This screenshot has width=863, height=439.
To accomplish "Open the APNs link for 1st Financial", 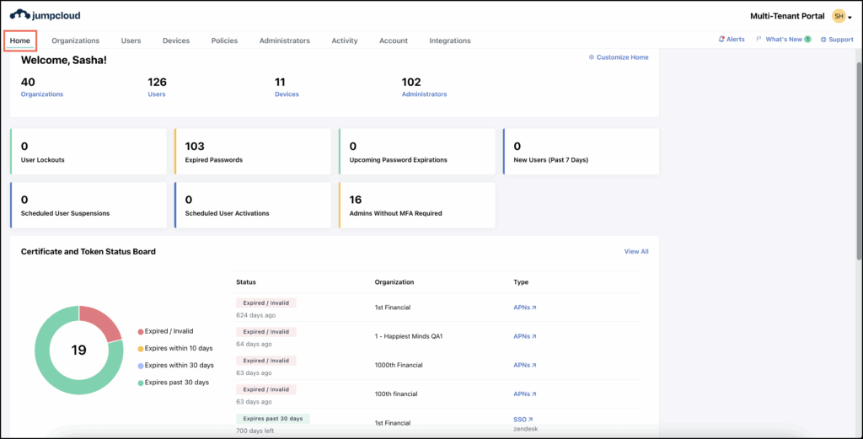I will tap(524, 308).
